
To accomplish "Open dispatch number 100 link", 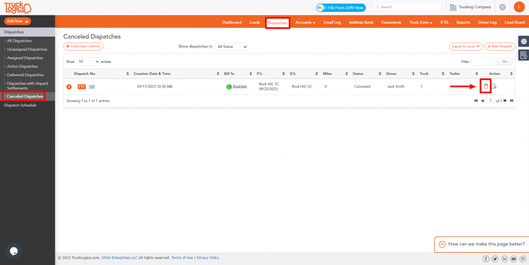I will point(91,87).
